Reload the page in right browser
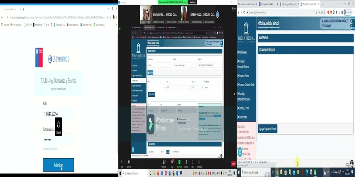The height and width of the screenshot is (177, 355). click(244, 12)
